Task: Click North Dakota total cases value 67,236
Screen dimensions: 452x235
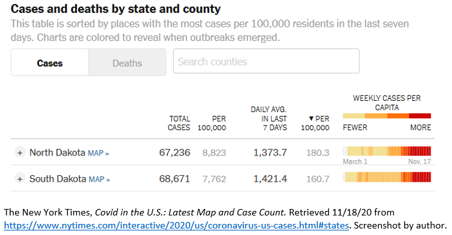Action: click(175, 152)
